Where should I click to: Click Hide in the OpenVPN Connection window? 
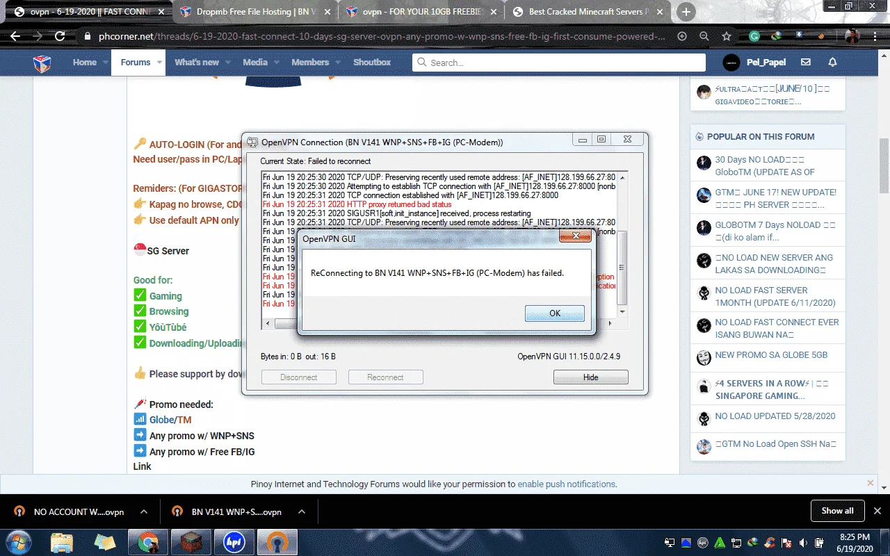(x=590, y=377)
